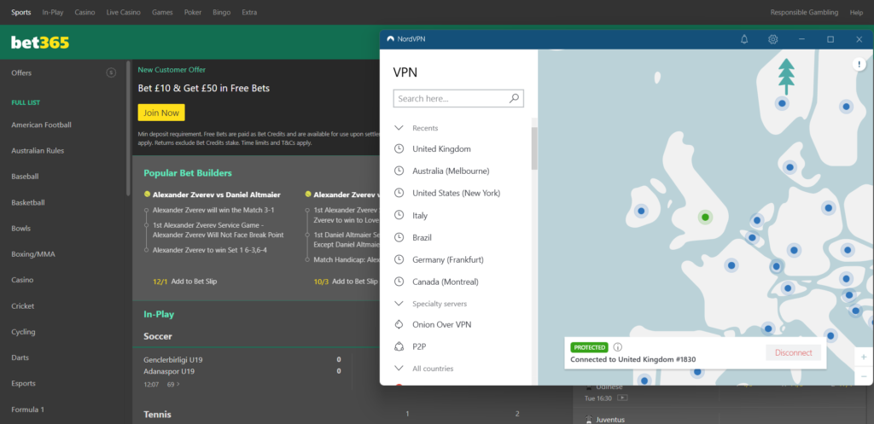Zoom out on the NordVPN map
Image resolution: width=874 pixels, height=424 pixels.
(x=864, y=376)
